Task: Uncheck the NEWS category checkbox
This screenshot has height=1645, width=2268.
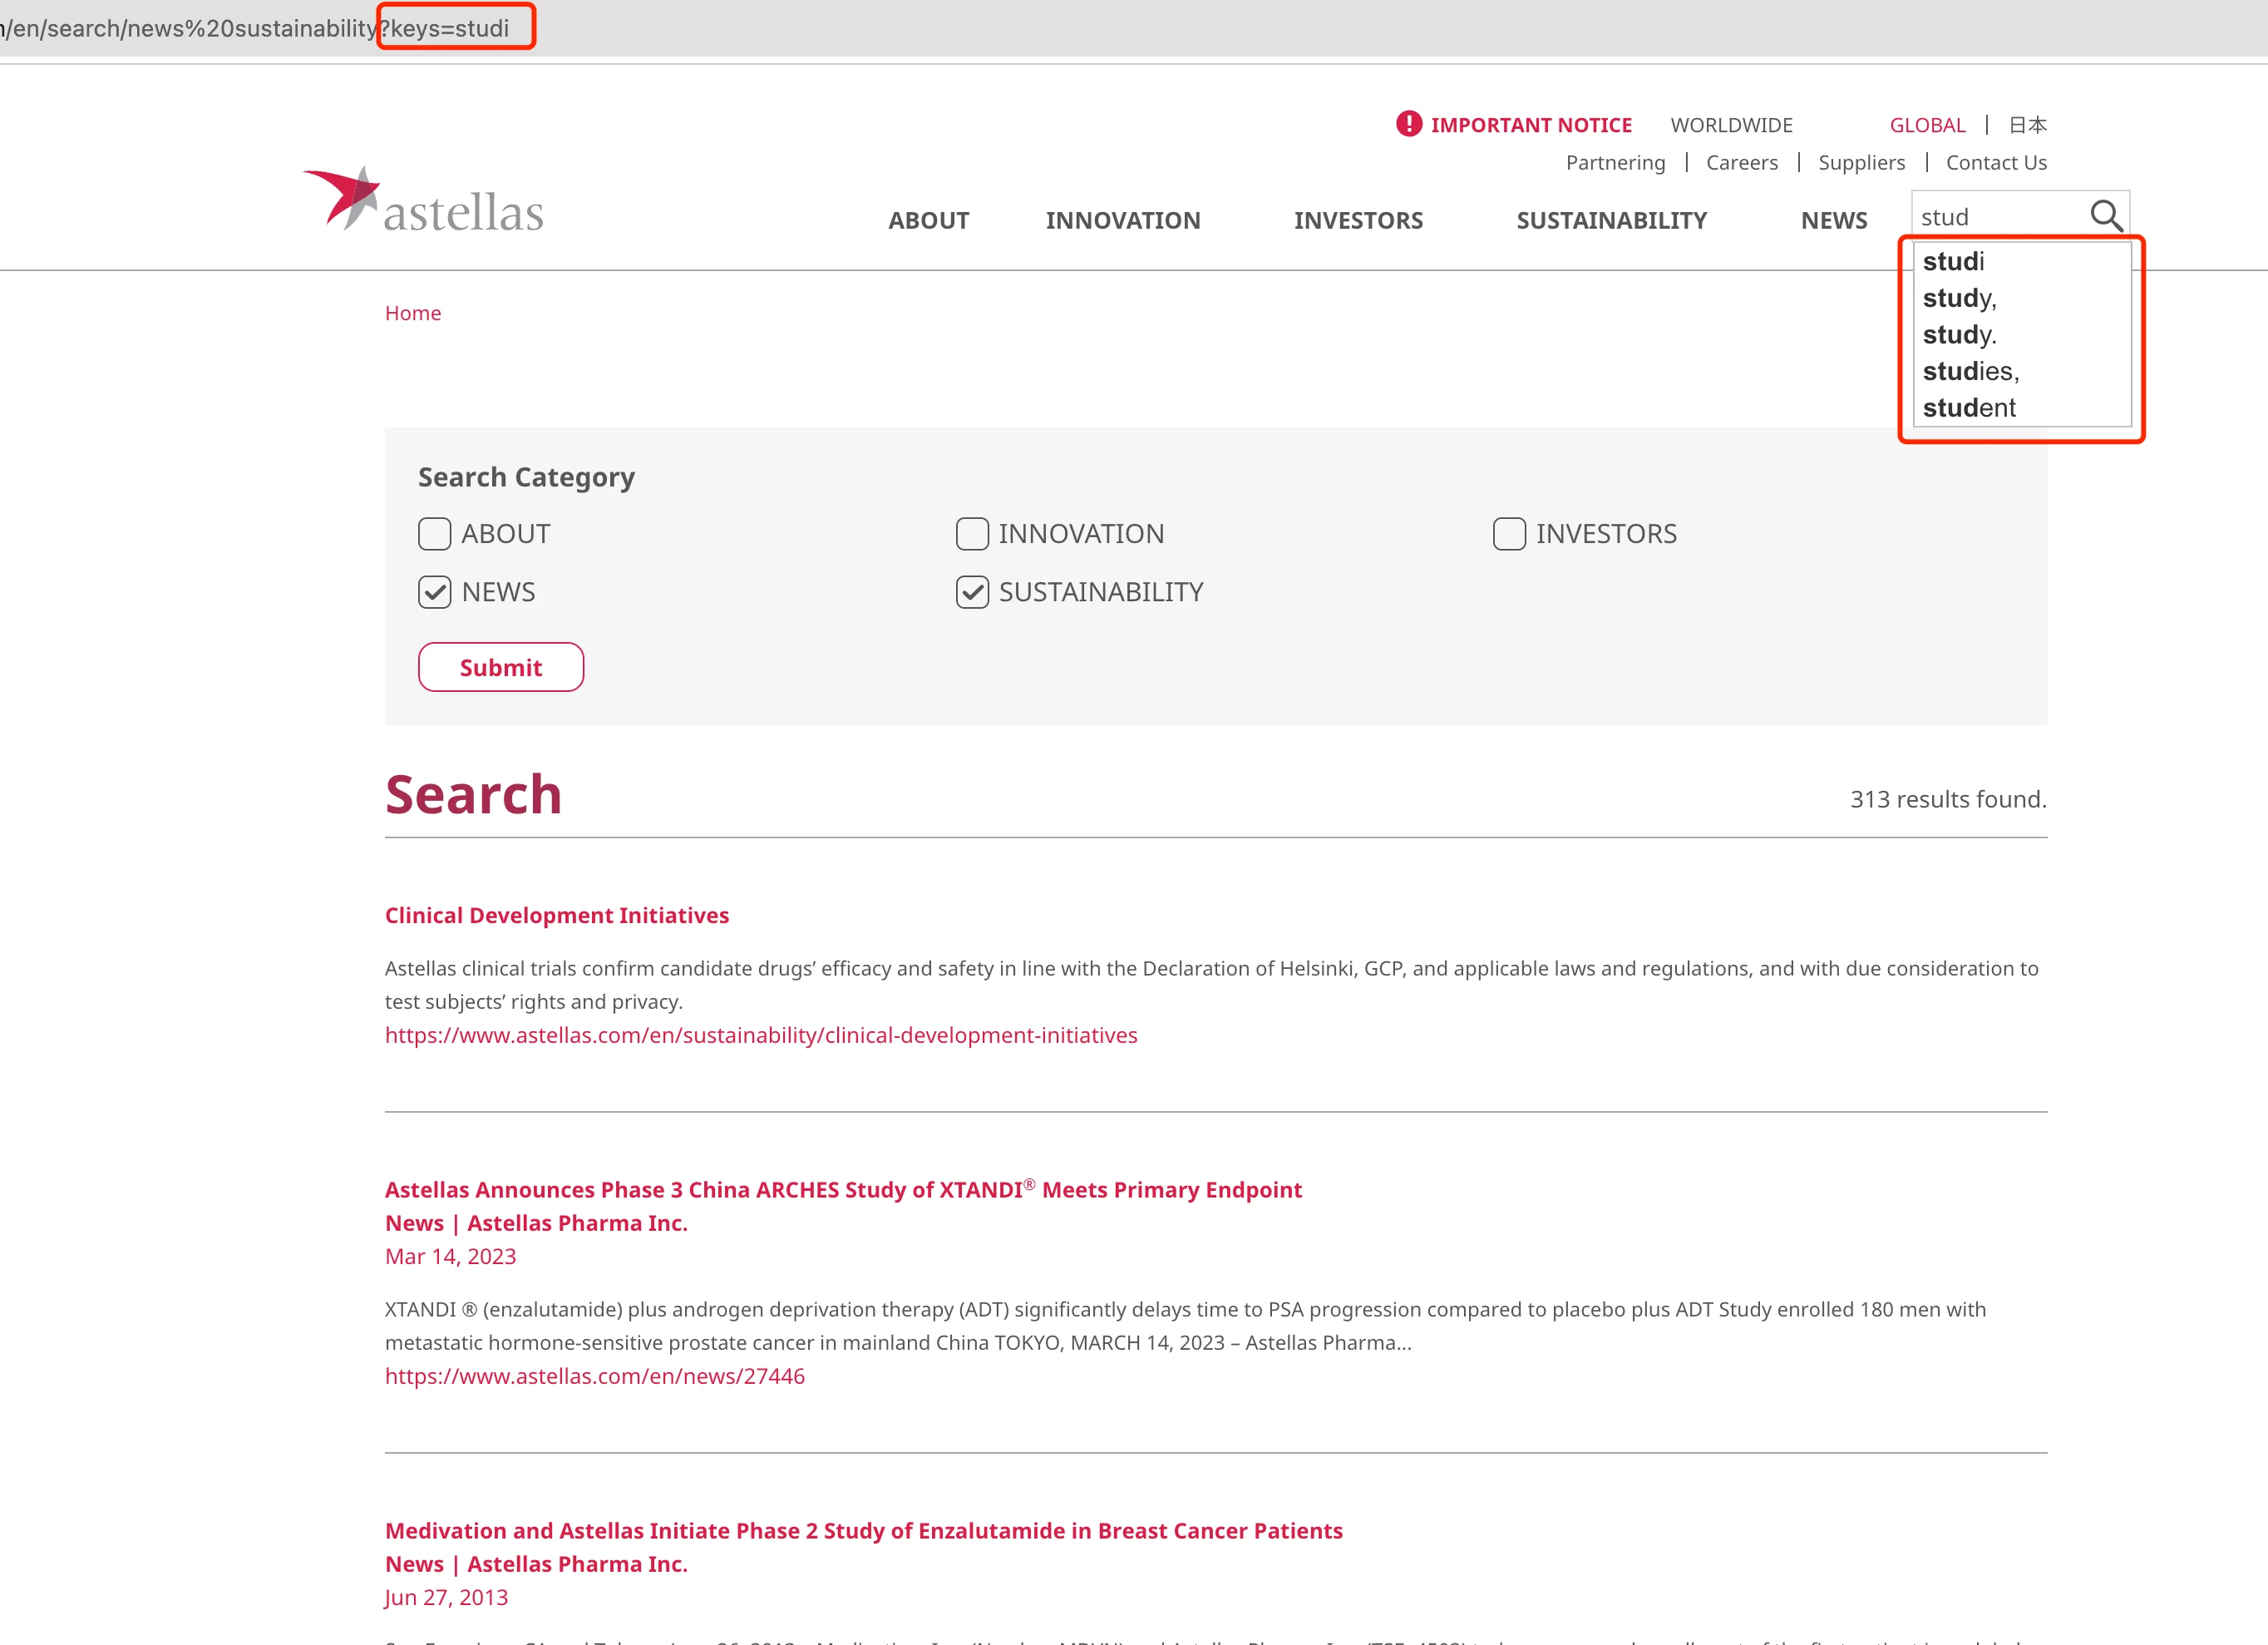Action: pos(434,592)
